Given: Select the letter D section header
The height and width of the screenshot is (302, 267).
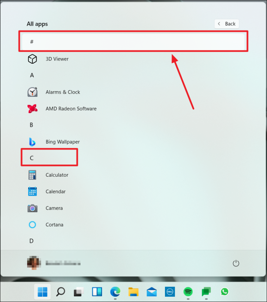Looking at the screenshot, I should click(31, 241).
